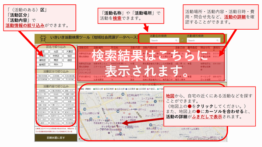Filter by 市外 button
The width and height of the screenshot is (262, 147).
click(56, 64)
